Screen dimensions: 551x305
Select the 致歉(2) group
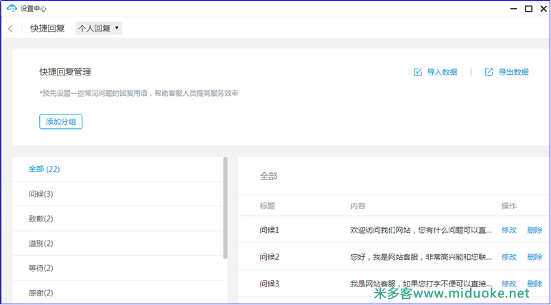tap(40, 219)
